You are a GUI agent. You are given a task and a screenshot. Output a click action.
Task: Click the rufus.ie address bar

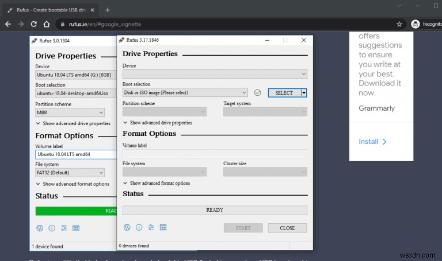[x=226, y=24]
